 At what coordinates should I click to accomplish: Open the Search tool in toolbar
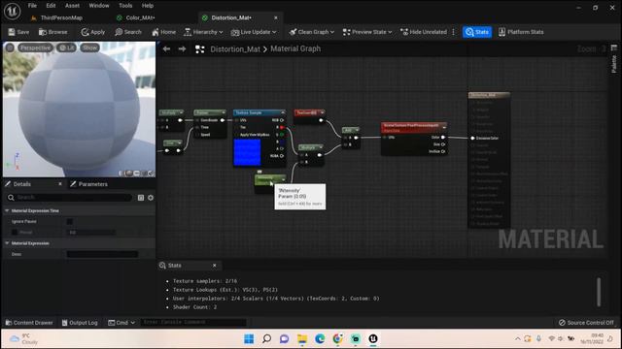point(128,32)
